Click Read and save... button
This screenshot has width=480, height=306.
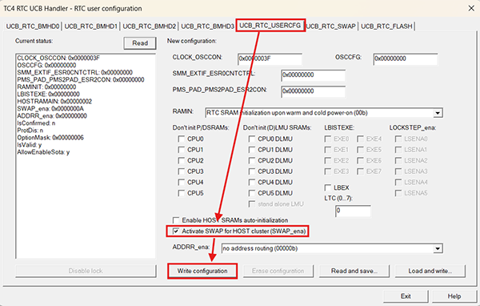pyautogui.click(x=354, y=271)
